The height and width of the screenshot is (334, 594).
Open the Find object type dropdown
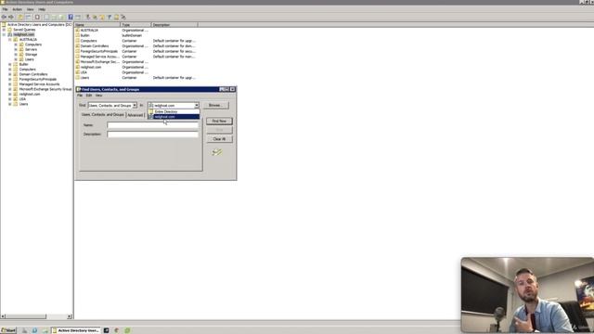(x=135, y=105)
